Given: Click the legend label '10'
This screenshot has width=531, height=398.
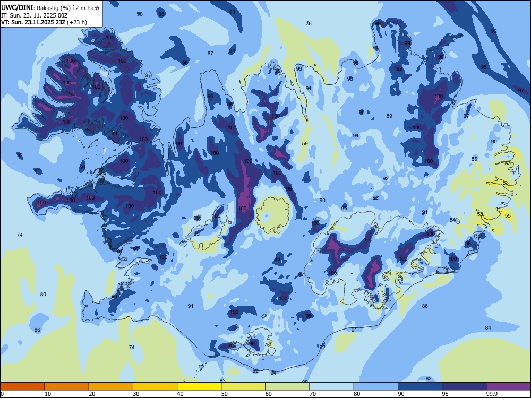Looking at the screenshot, I should (x=48, y=394).
